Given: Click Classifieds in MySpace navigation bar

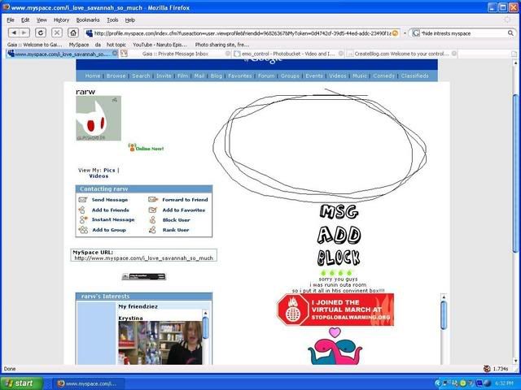Looking at the screenshot, I should (x=414, y=76).
